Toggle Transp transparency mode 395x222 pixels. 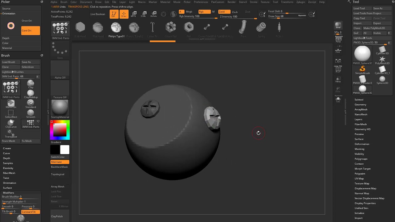[x=338, y=80]
